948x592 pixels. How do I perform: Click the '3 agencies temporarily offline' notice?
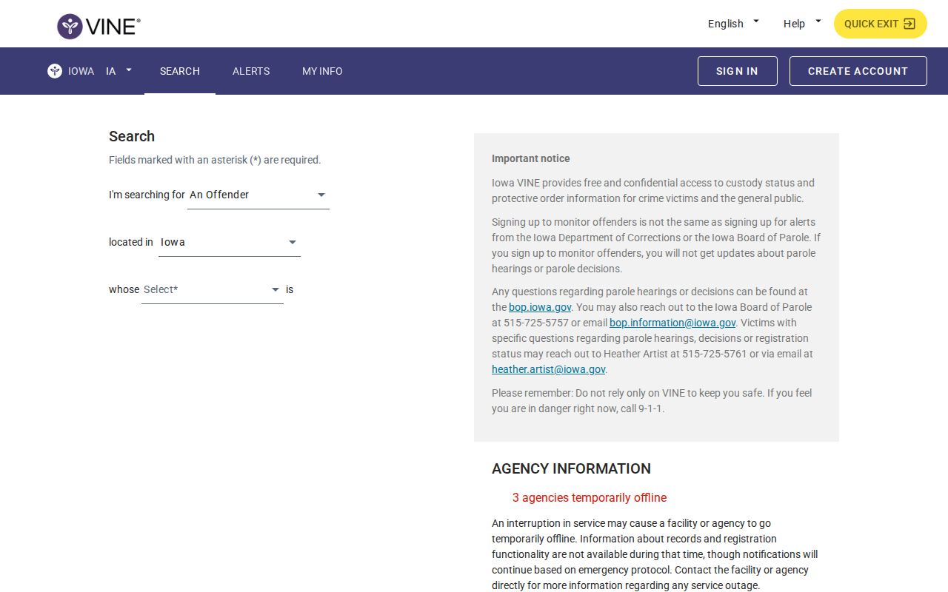(590, 498)
